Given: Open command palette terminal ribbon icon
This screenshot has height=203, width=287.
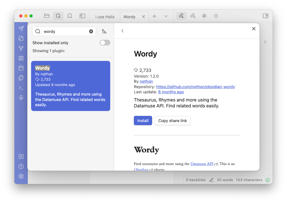Looking at the screenshot, I should [21, 88].
